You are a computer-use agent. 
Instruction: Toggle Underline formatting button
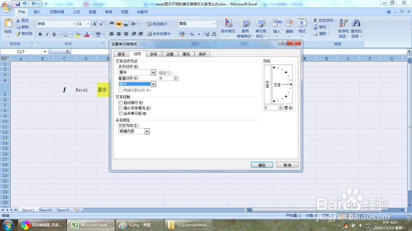(x=54, y=34)
